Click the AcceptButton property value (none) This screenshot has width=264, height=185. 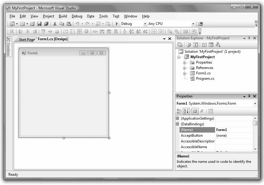coord(234,136)
